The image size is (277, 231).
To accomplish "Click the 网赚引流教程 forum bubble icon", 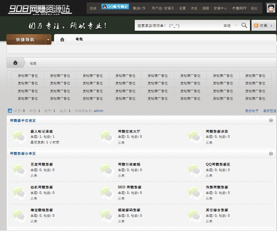I will [107, 170].
